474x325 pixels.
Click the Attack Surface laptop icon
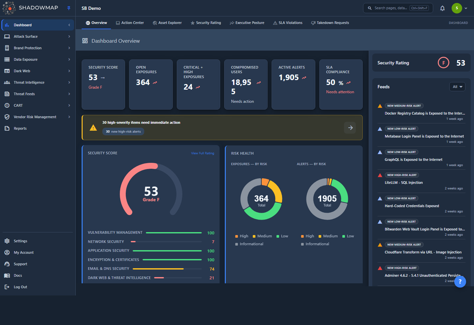pos(7,36)
